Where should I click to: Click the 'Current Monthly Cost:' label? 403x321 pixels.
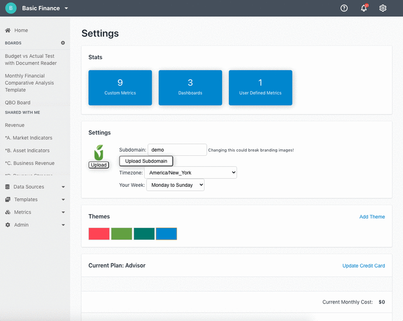click(x=347, y=302)
